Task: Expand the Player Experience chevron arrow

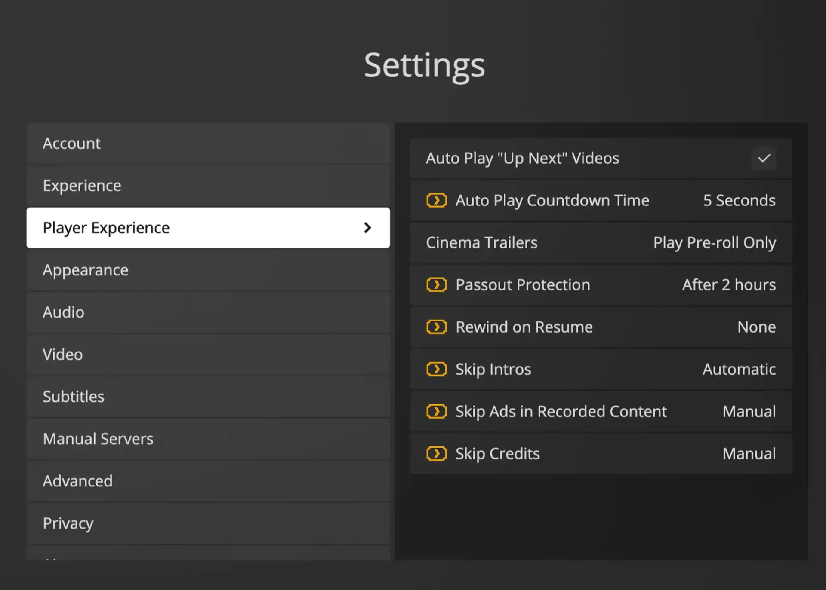Action: (367, 228)
